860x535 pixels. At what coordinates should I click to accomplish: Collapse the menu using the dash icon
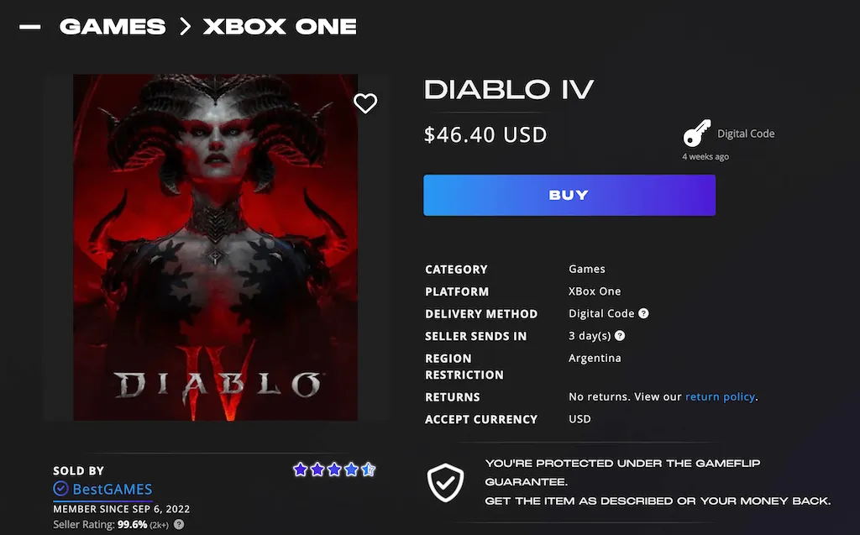pyautogui.click(x=30, y=26)
